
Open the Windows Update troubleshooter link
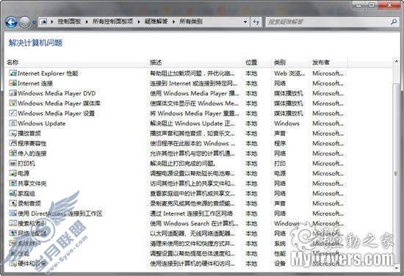tap(41, 123)
